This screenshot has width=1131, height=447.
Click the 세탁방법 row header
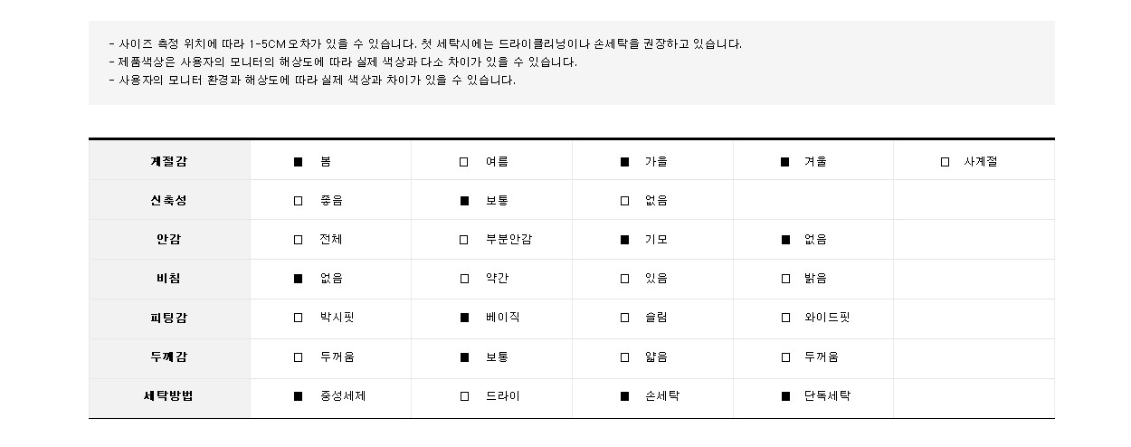(x=169, y=396)
